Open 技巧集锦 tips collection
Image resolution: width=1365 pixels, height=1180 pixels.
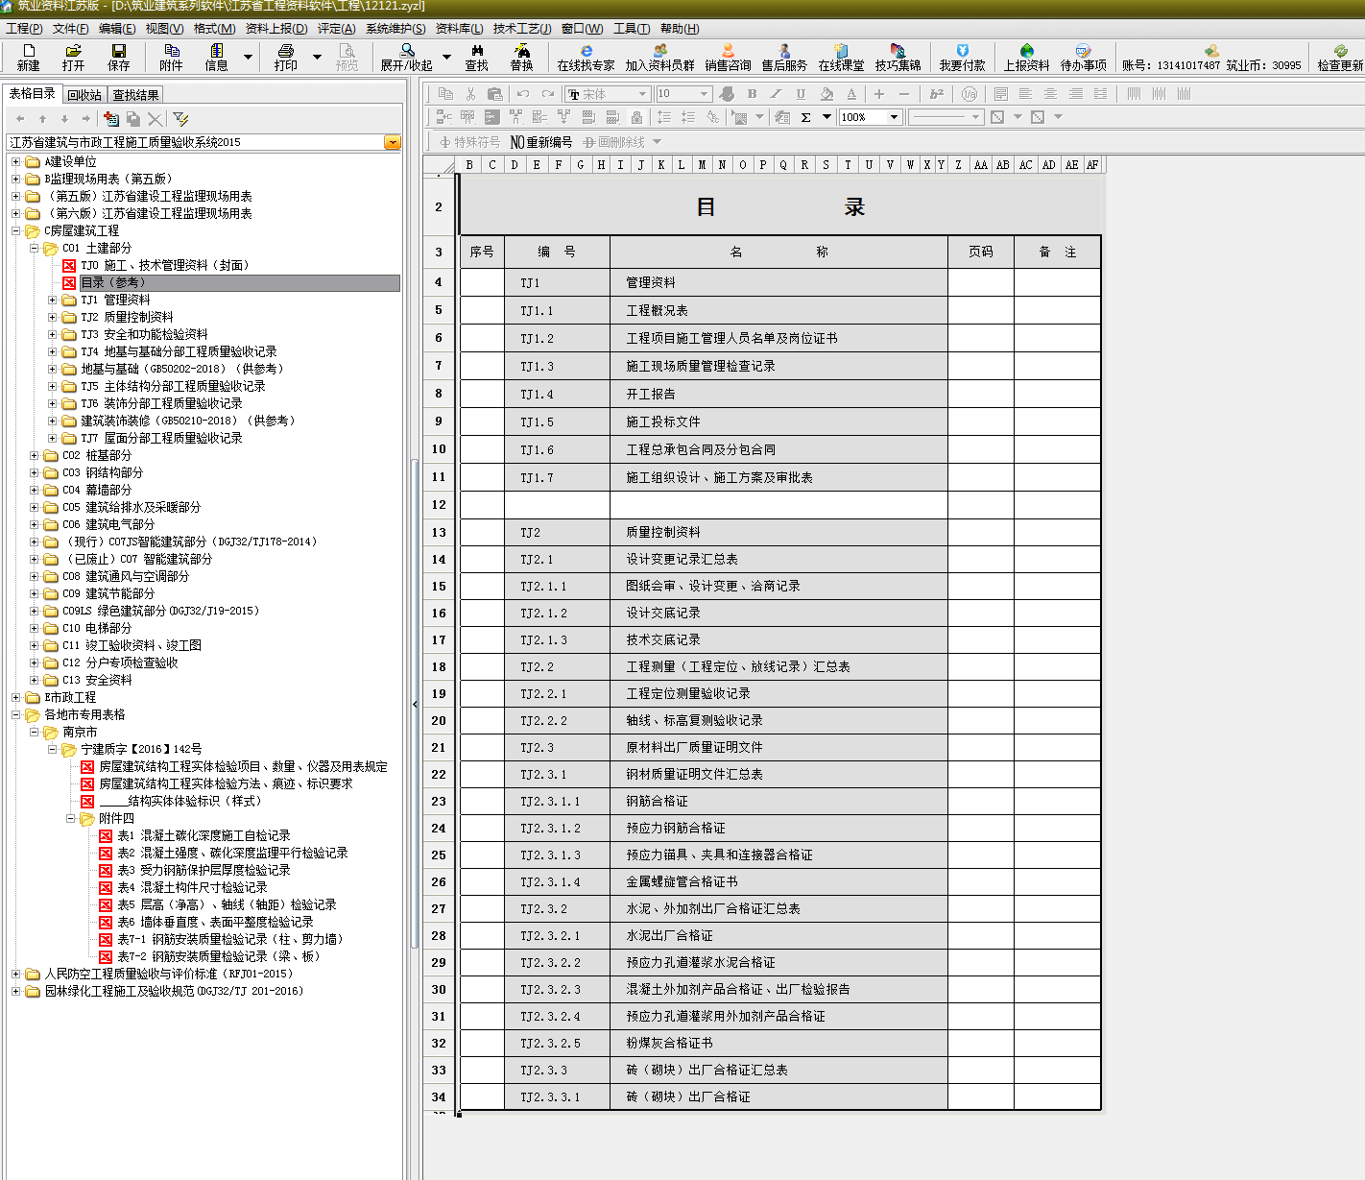898,57
